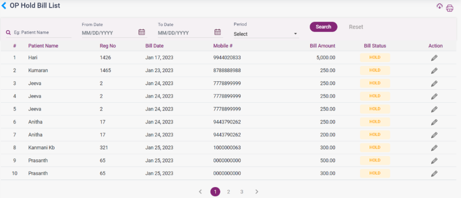Click the search magnifier icon in patient field

(x=8, y=32)
